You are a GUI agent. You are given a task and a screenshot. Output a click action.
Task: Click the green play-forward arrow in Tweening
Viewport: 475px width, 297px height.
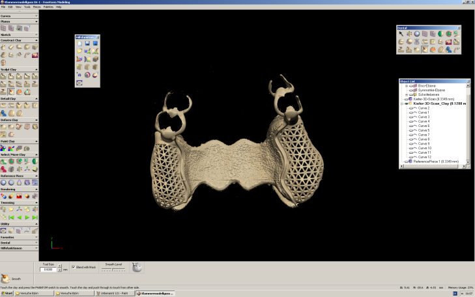coord(27,216)
